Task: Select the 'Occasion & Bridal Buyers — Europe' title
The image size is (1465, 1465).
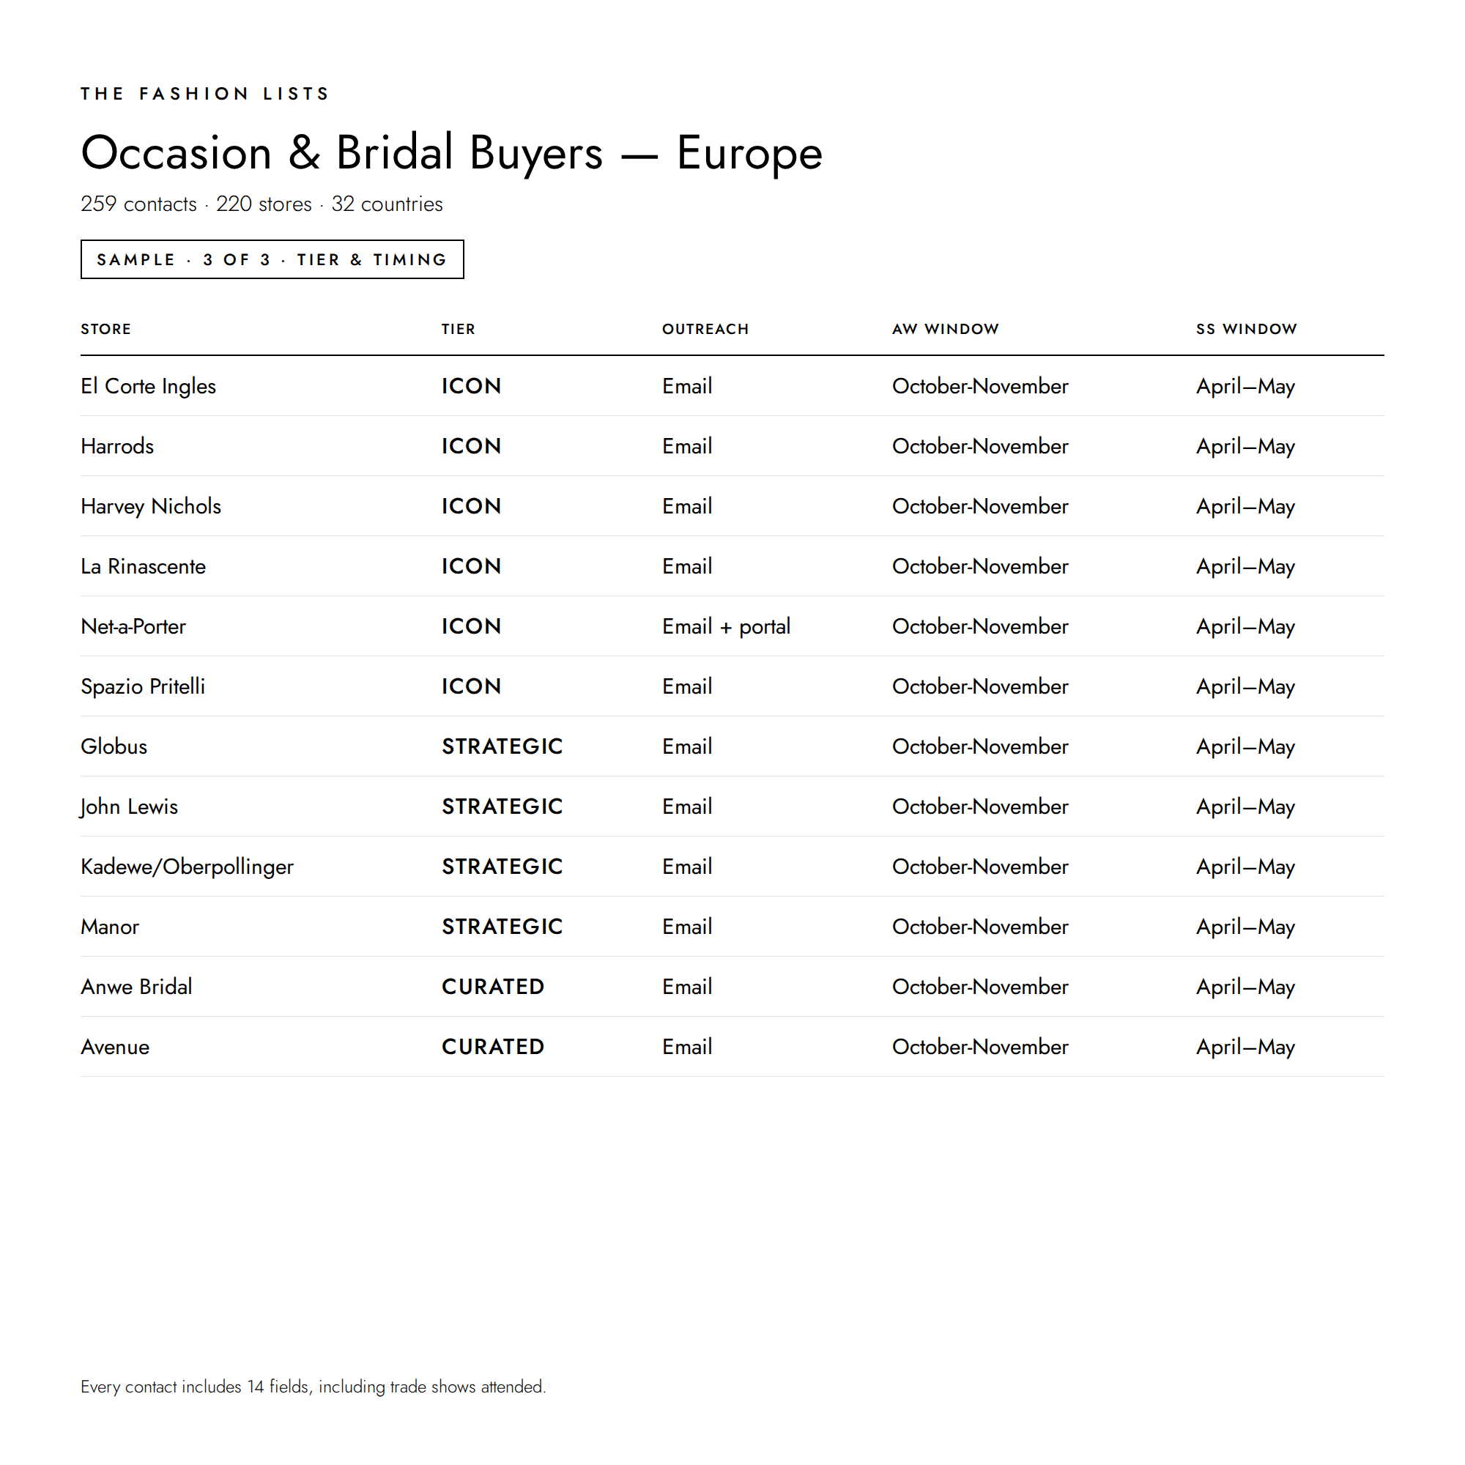Action: pyautogui.click(x=451, y=152)
